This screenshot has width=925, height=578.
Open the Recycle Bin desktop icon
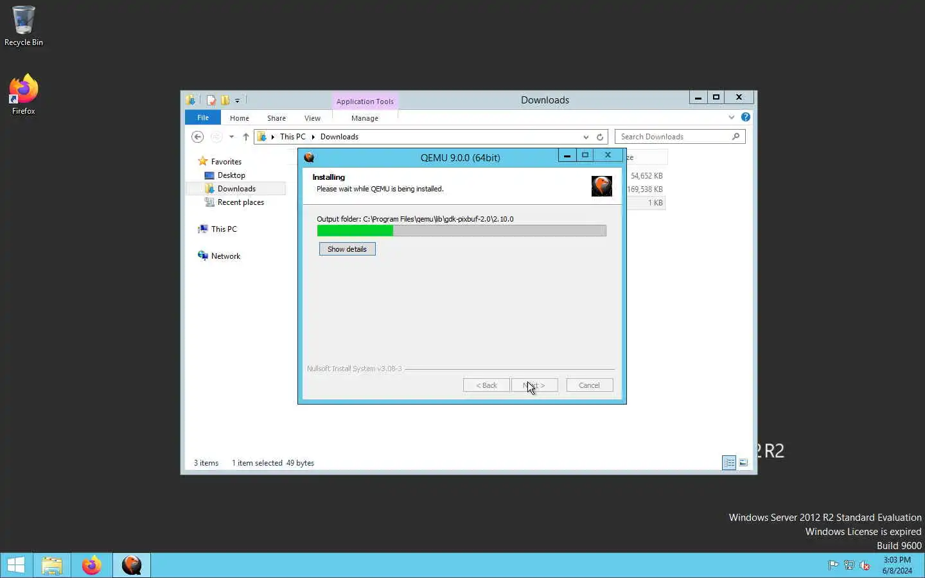point(23,26)
